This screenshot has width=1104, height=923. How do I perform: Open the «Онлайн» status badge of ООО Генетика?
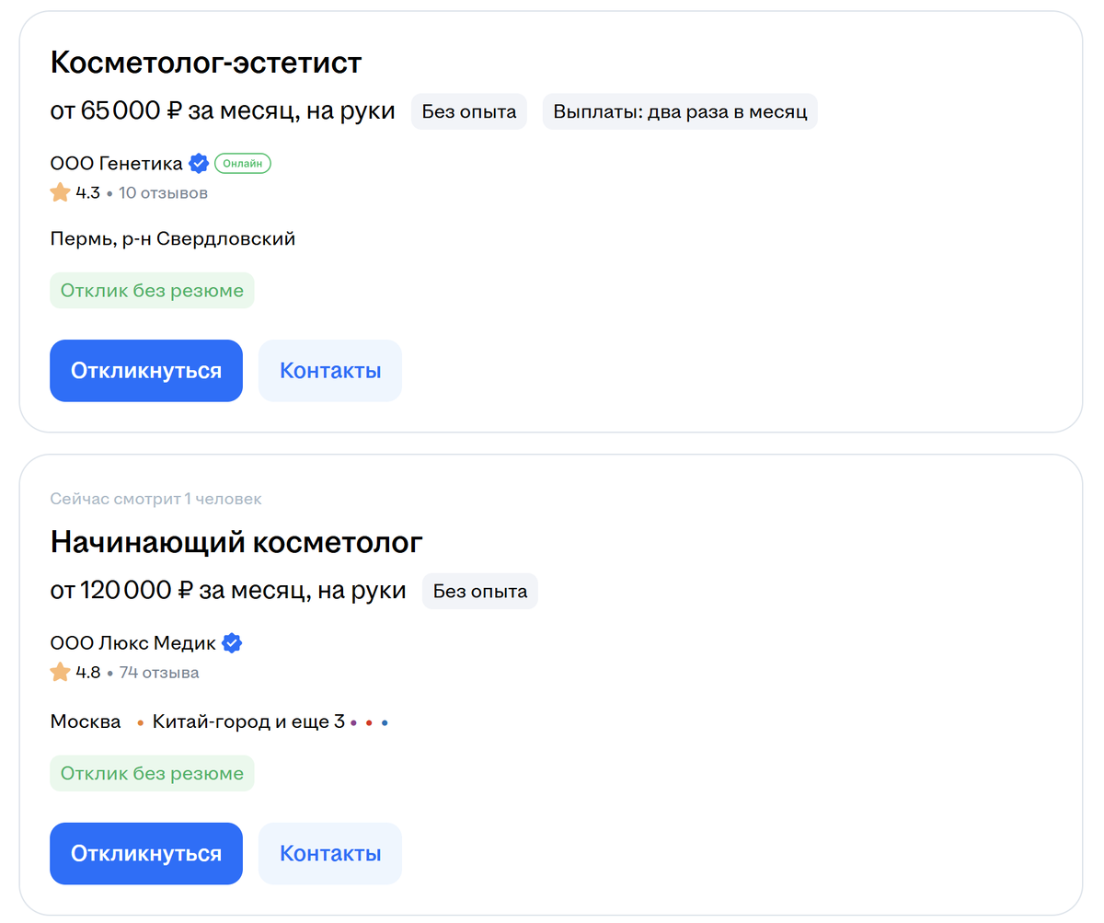tap(242, 163)
